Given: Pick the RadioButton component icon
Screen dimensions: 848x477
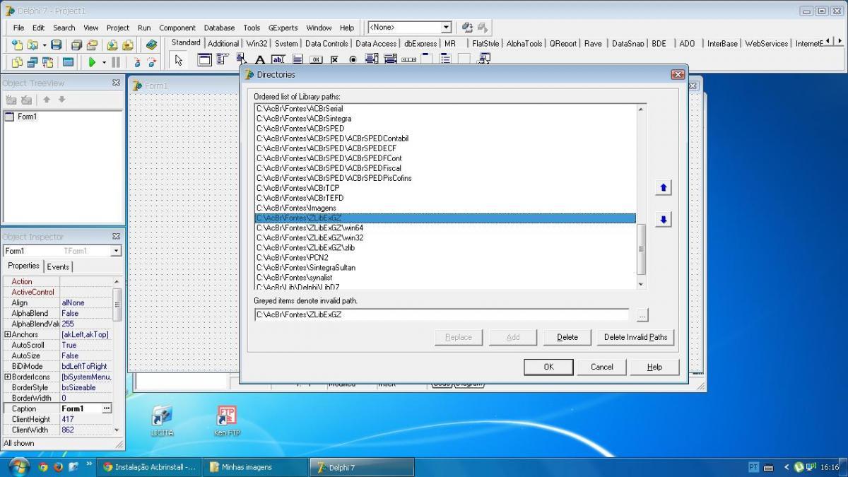Looking at the screenshot, I should click(x=353, y=60).
